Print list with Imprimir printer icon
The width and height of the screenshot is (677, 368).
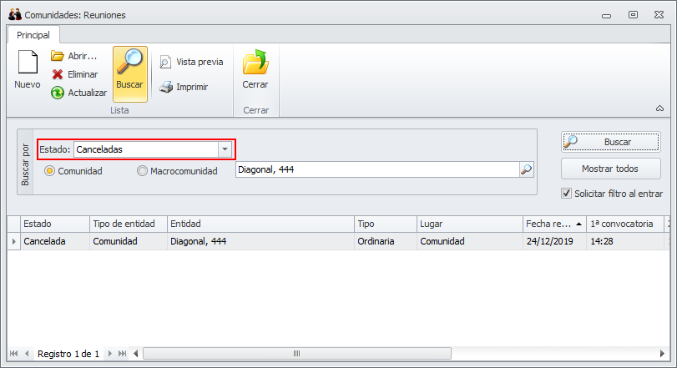tap(166, 87)
